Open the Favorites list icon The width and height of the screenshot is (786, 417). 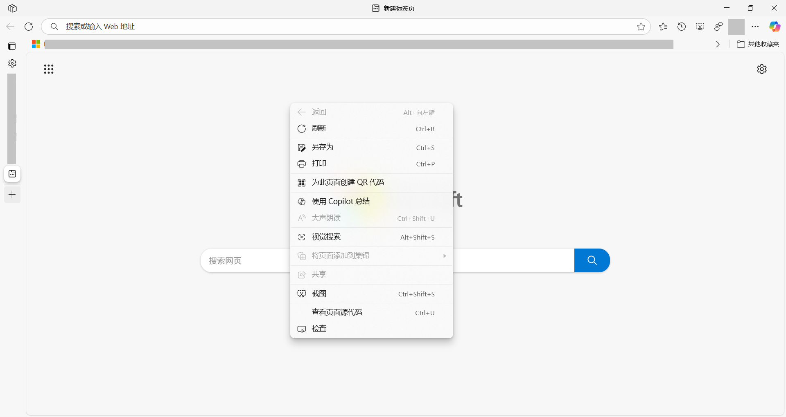pos(663,27)
